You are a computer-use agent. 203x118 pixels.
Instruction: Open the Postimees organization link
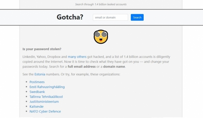tap(37, 82)
